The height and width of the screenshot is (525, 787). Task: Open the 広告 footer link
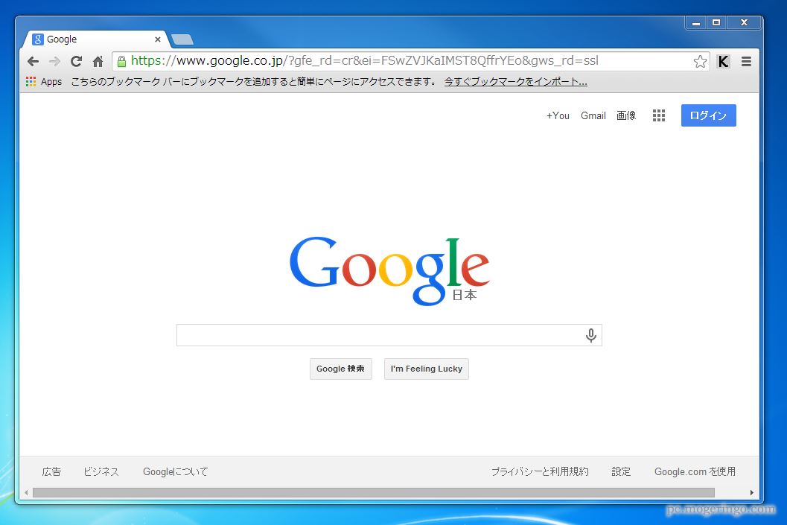pos(51,471)
